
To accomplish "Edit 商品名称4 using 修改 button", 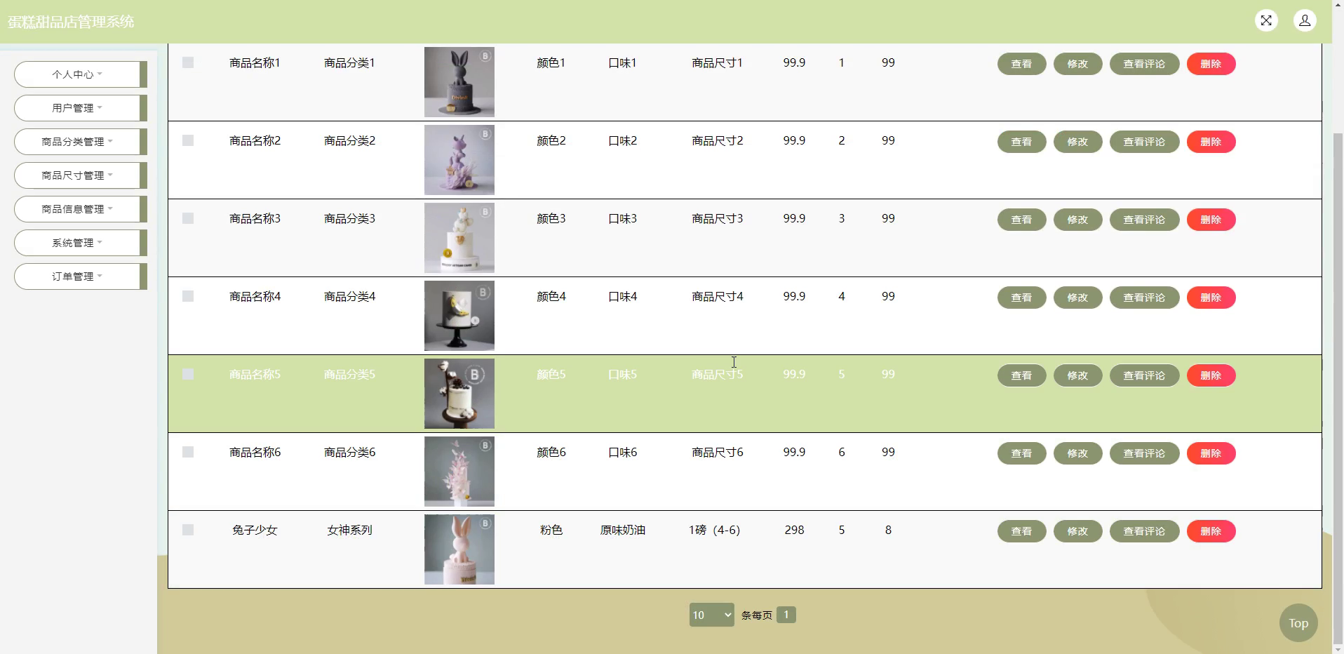I will coord(1078,298).
